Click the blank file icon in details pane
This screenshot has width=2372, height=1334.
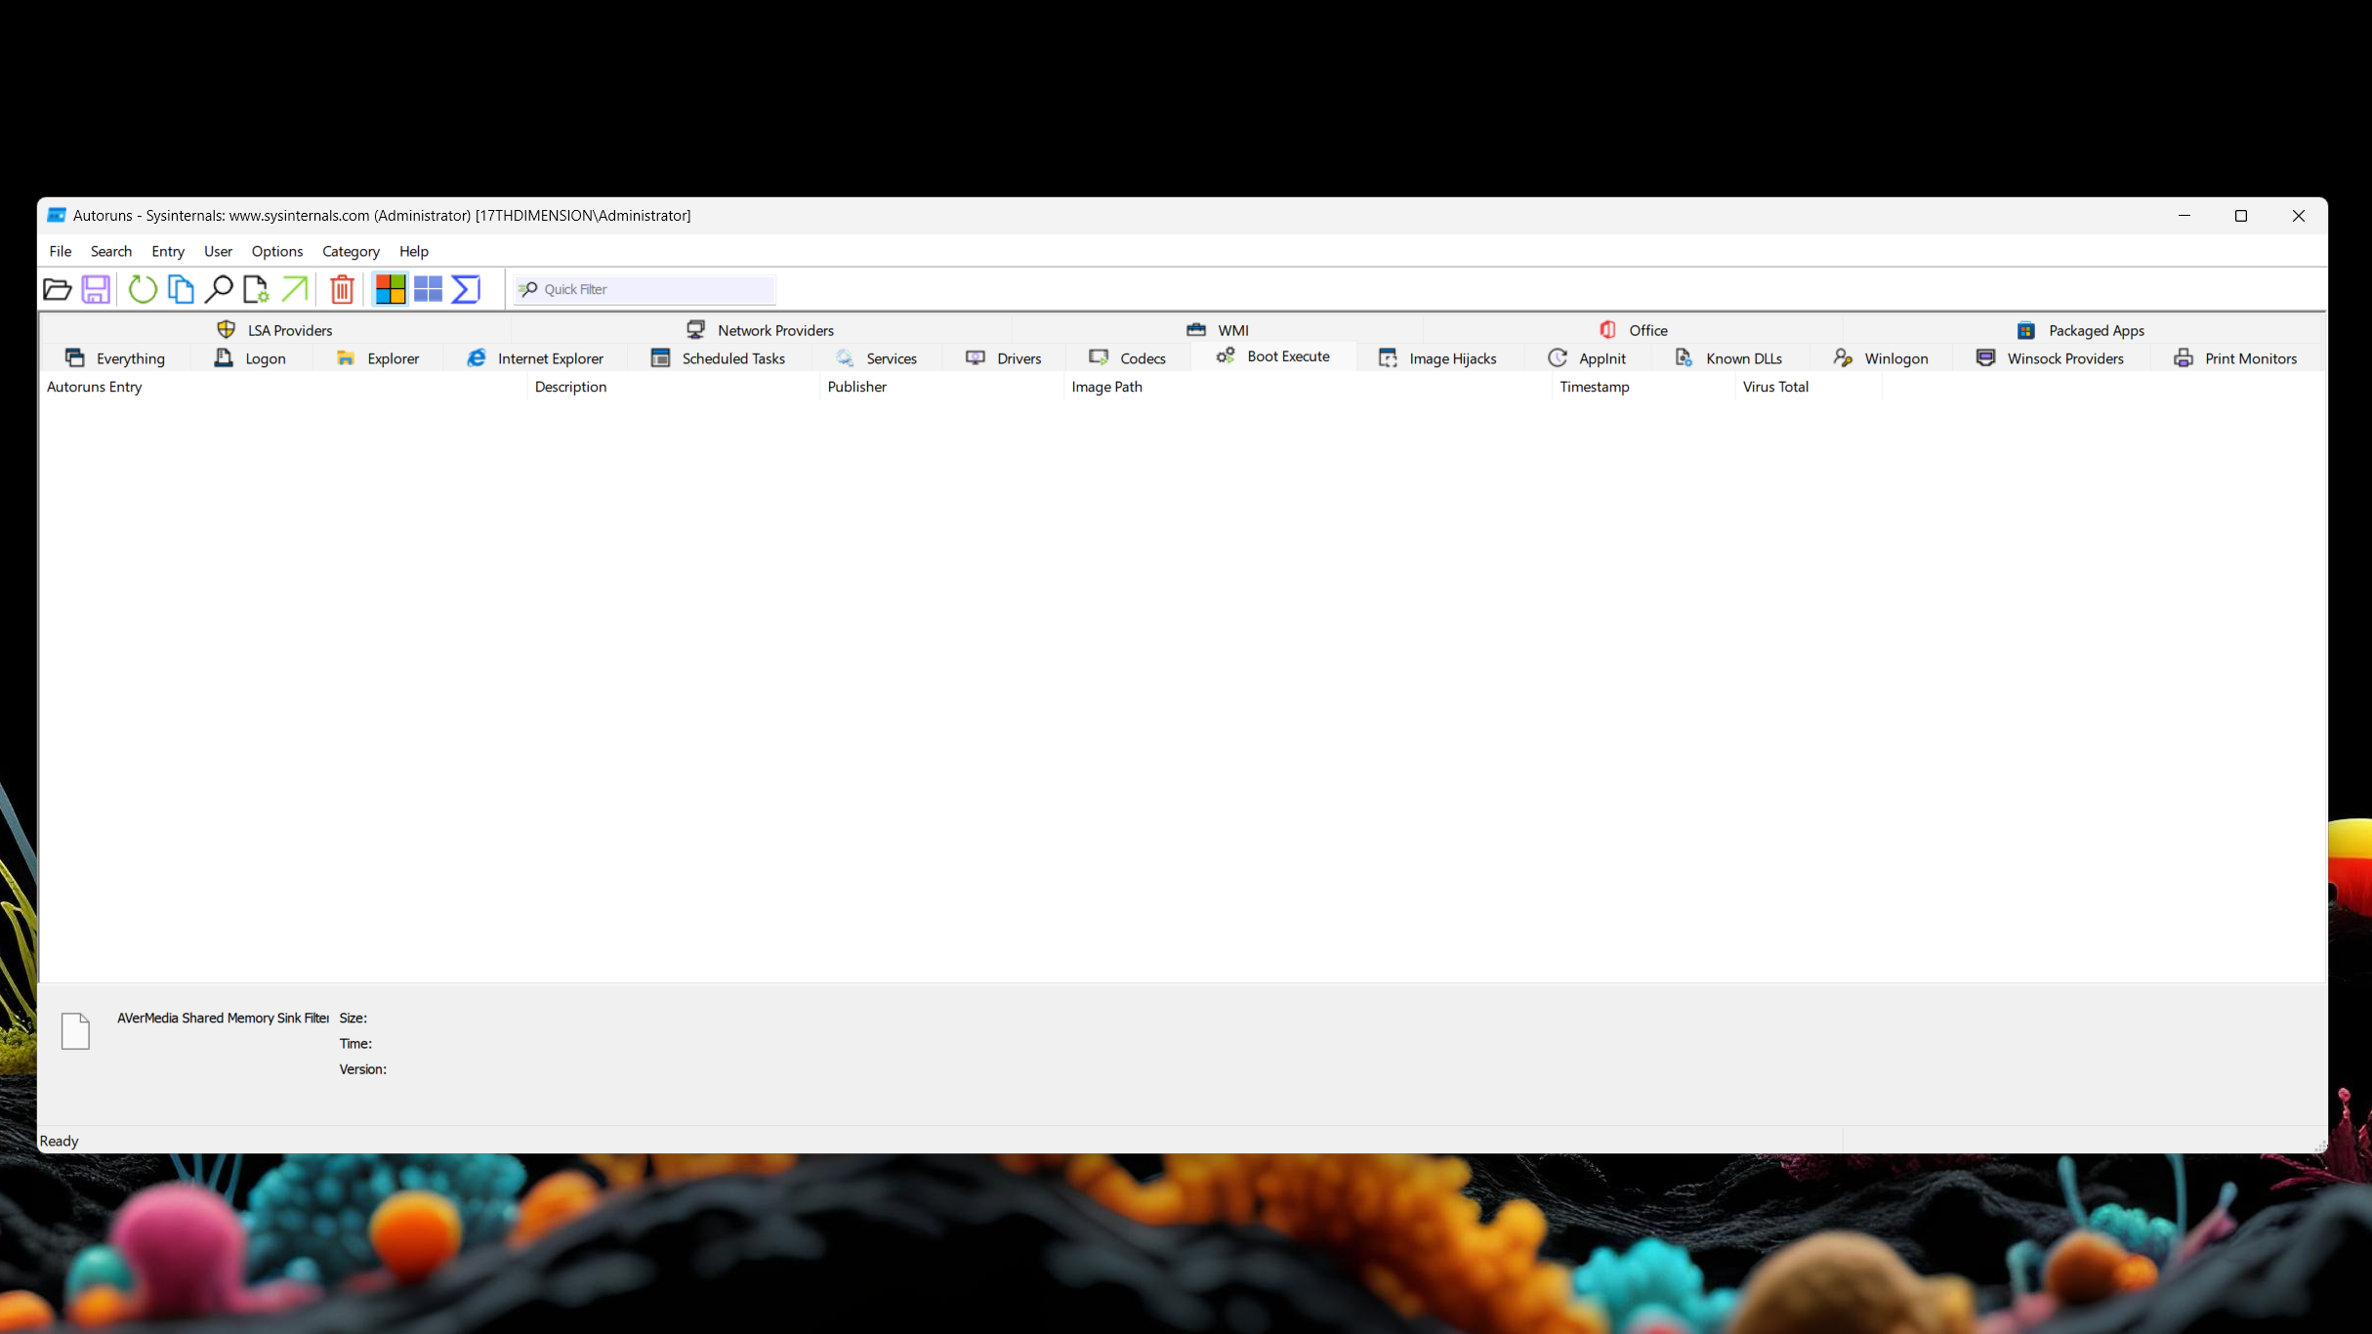tap(75, 1031)
